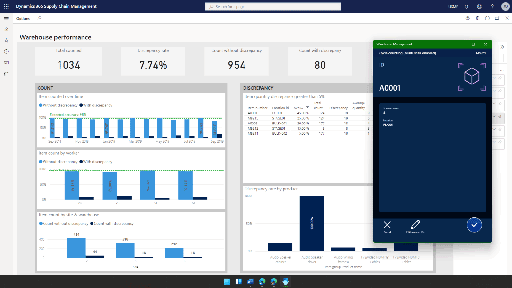Select the M9212 item number cell
The height and width of the screenshot is (288, 512).
pyautogui.click(x=253, y=128)
